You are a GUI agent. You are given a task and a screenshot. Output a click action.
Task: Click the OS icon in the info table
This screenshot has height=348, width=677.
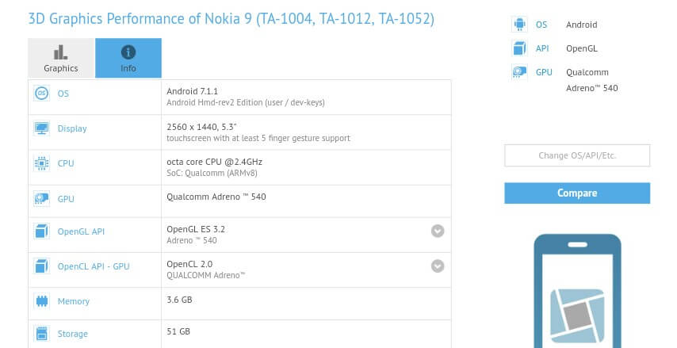tap(41, 94)
